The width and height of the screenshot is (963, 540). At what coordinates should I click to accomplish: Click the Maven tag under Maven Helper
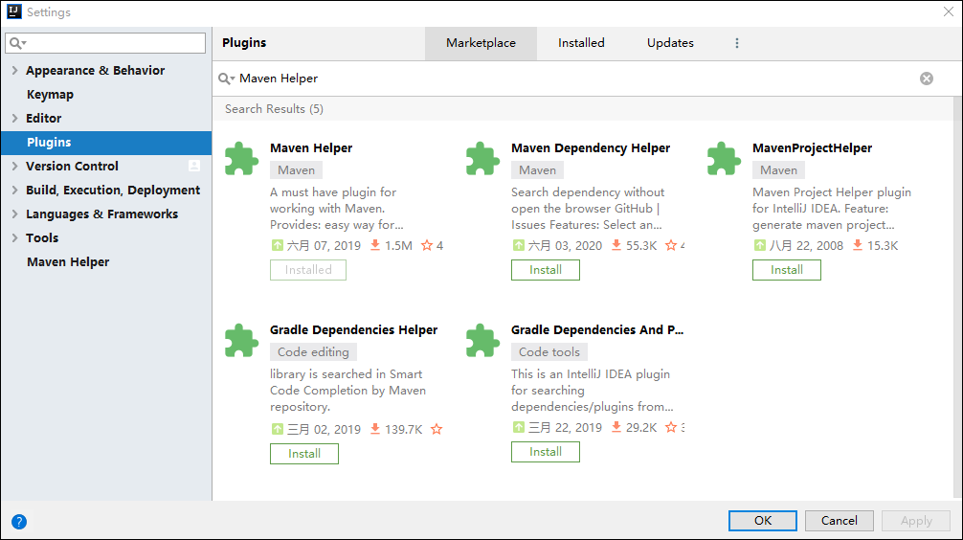coord(296,170)
